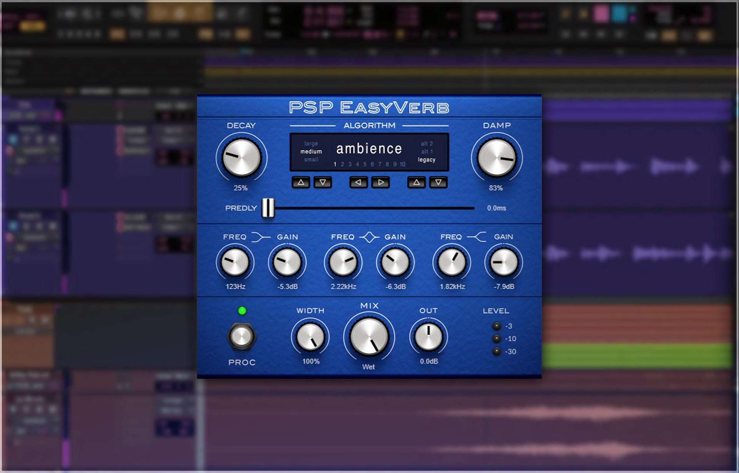This screenshot has width=739, height=473.
Task: Click the WIDTH knob
Action: pyautogui.click(x=310, y=337)
